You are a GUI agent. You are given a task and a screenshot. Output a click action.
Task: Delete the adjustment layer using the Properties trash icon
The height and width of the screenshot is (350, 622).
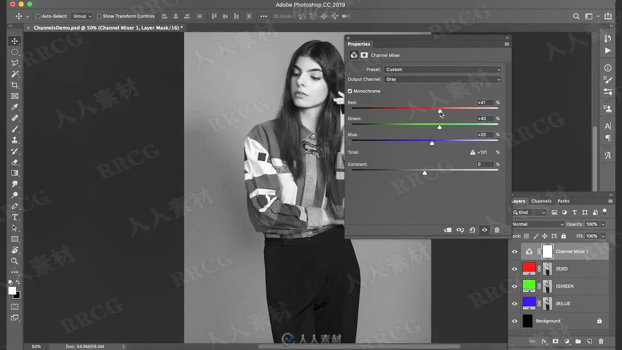[497, 230]
